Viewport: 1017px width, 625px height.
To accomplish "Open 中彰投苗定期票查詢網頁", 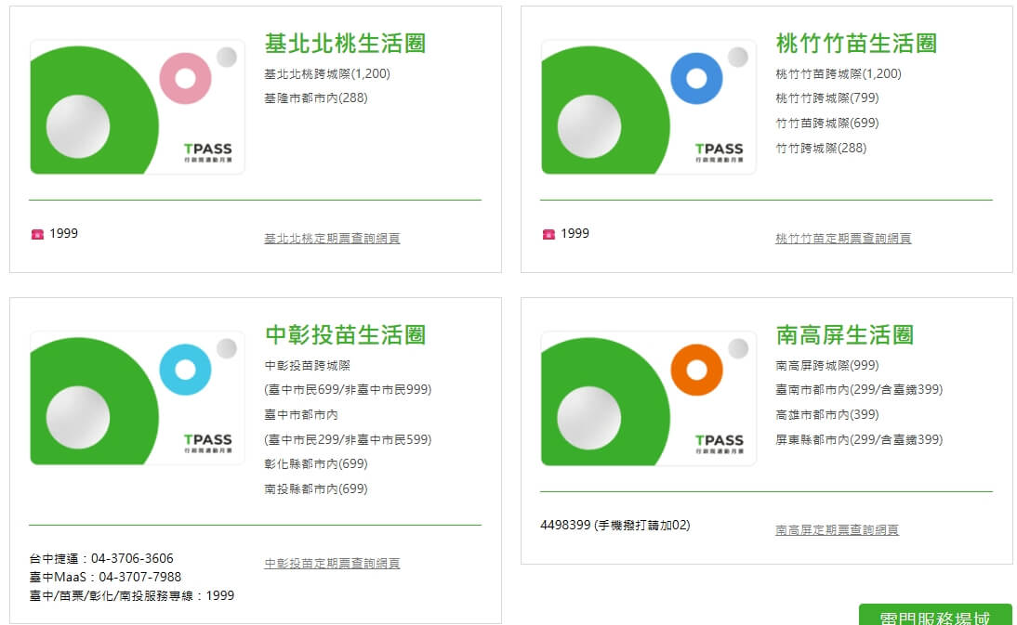I will [331, 564].
